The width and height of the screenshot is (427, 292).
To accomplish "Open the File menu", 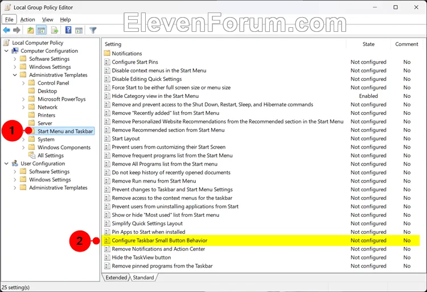I will (x=9, y=19).
